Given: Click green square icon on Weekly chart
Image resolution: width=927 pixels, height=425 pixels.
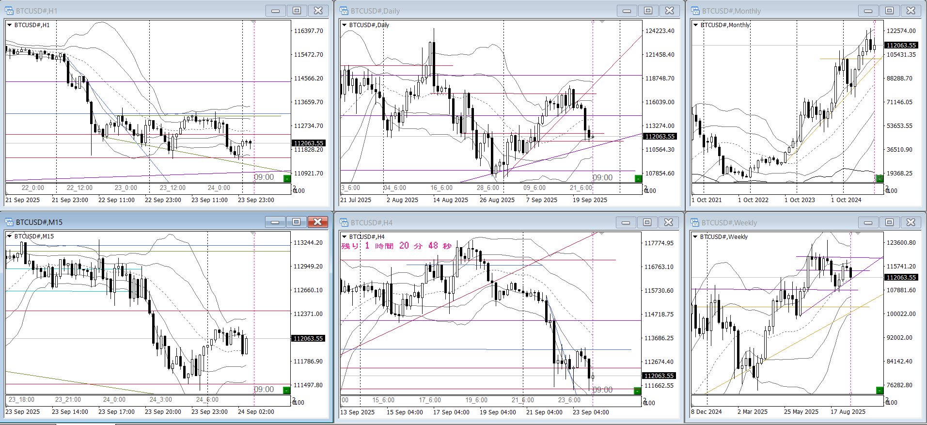Looking at the screenshot, I should point(880,391).
